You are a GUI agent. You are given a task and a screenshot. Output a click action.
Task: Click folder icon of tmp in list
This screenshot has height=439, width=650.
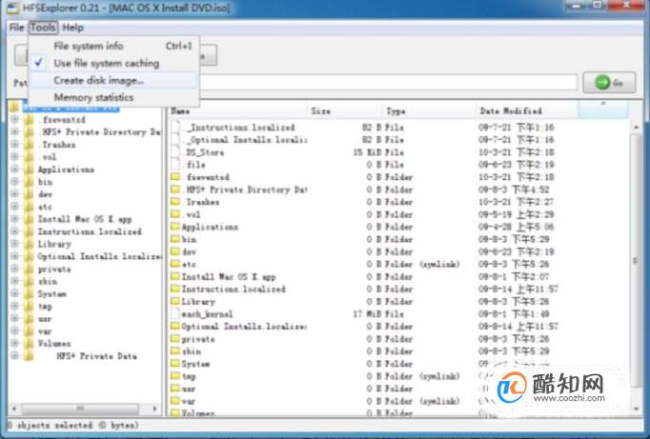(x=175, y=376)
